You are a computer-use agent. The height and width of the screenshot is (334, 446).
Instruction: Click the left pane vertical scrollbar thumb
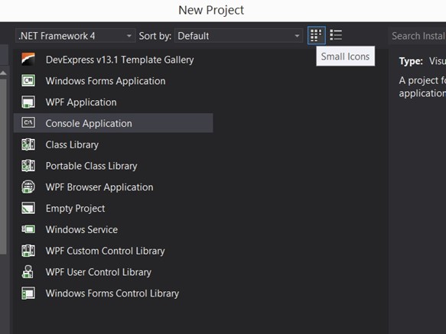click(x=3, y=167)
